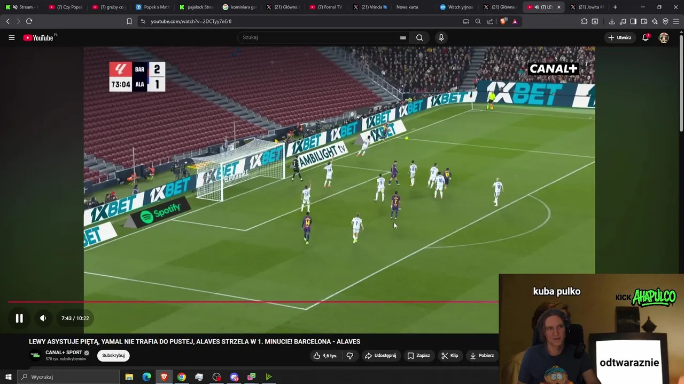Open the media control music note icon
684x384 pixels.
point(623,21)
